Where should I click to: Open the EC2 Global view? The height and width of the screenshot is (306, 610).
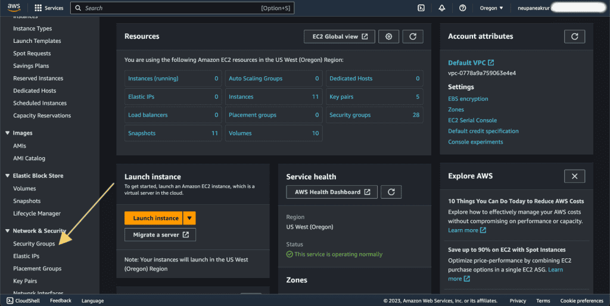(340, 36)
